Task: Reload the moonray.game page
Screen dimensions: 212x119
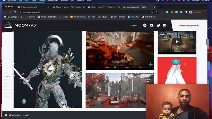Action: coord(15,12)
